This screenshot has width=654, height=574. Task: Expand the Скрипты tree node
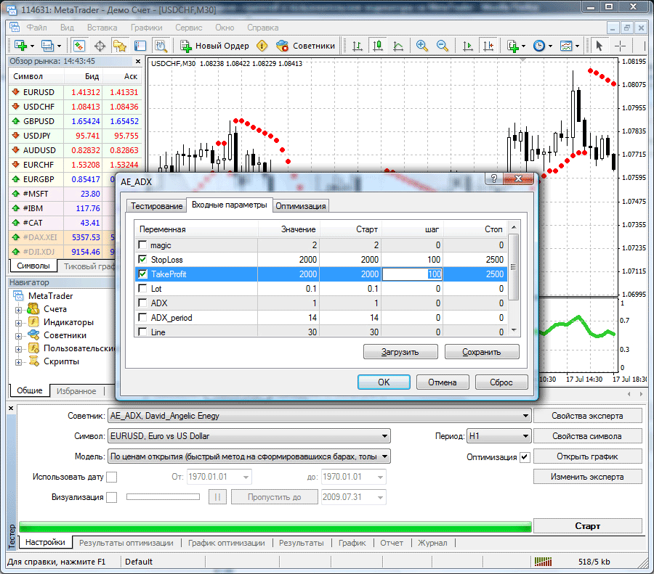point(18,362)
